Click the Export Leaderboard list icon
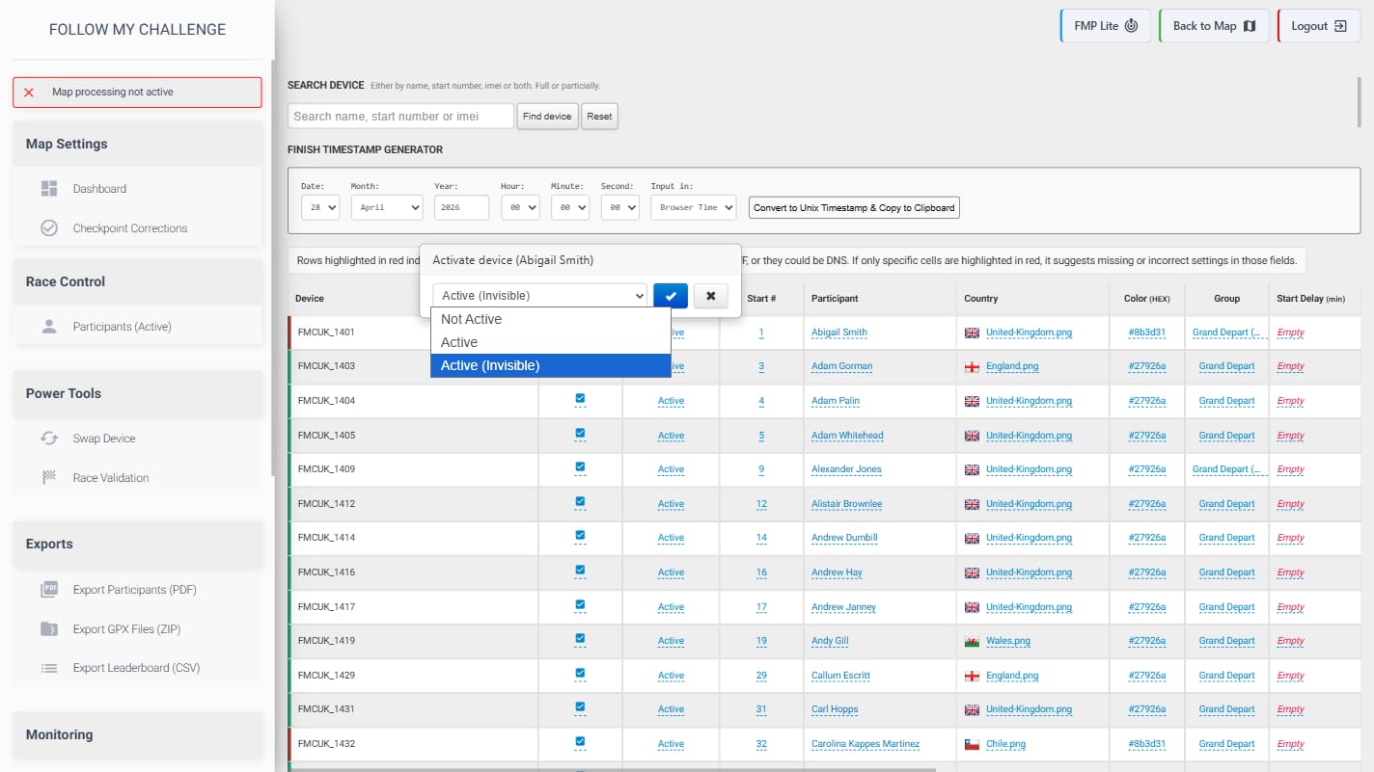Image resolution: width=1374 pixels, height=772 pixels. tap(49, 668)
